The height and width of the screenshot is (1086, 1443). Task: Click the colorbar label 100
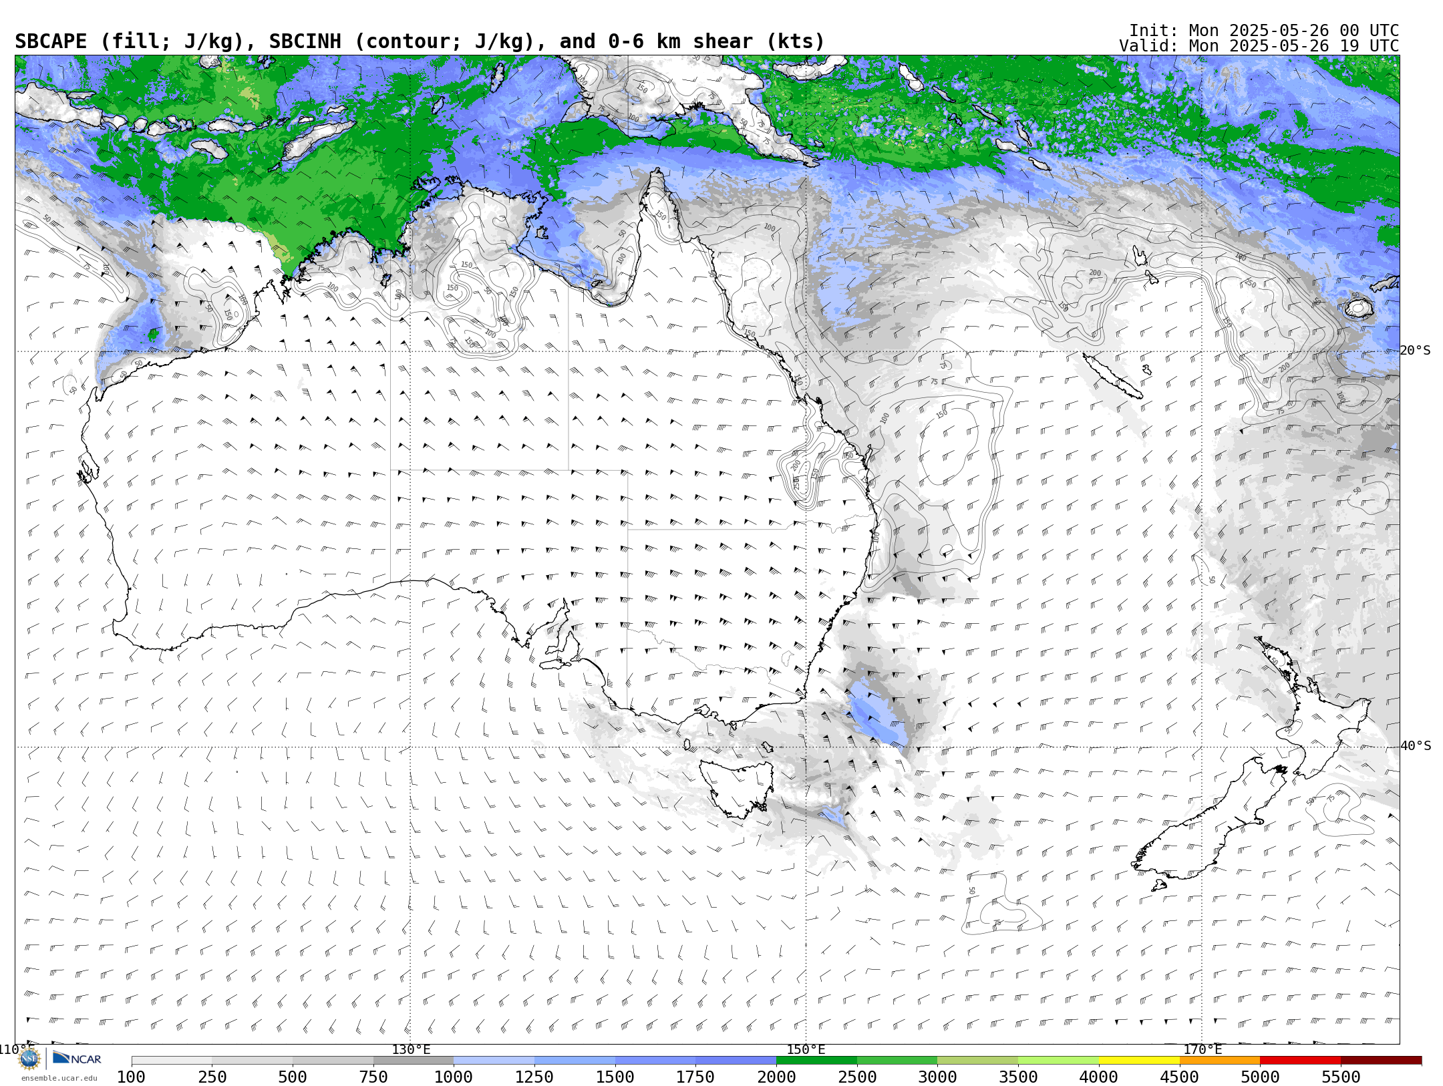coord(131,1077)
